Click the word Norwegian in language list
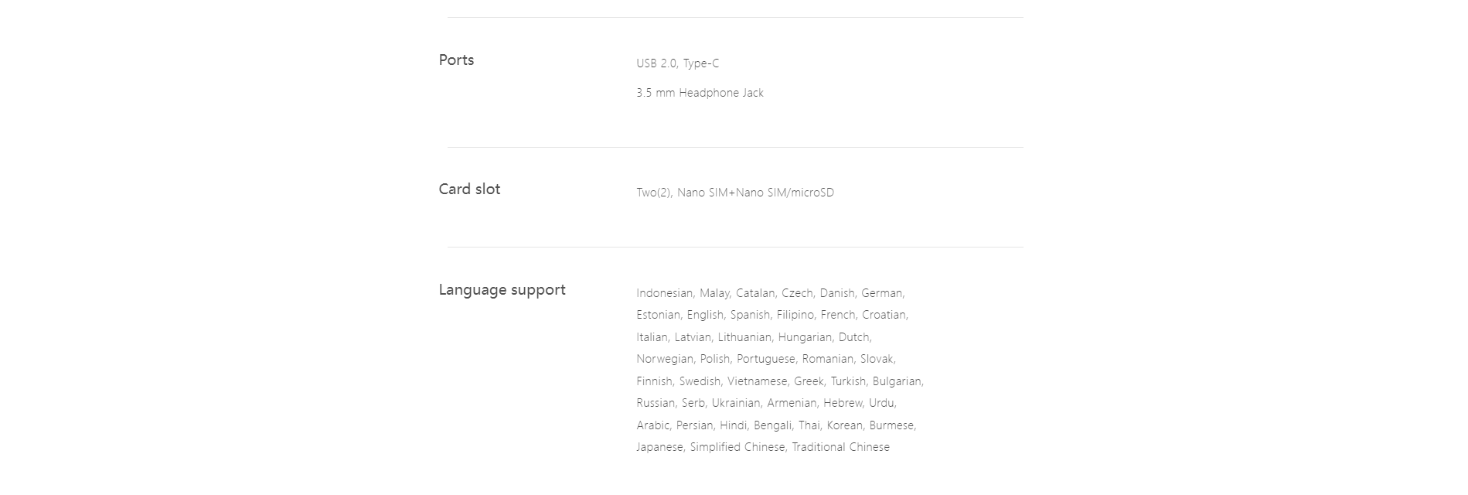This screenshot has width=1468, height=495. coord(665,359)
